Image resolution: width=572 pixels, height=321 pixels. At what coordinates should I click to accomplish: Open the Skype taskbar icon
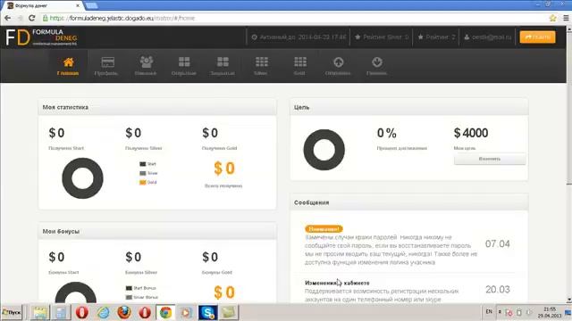click(207, 313)
